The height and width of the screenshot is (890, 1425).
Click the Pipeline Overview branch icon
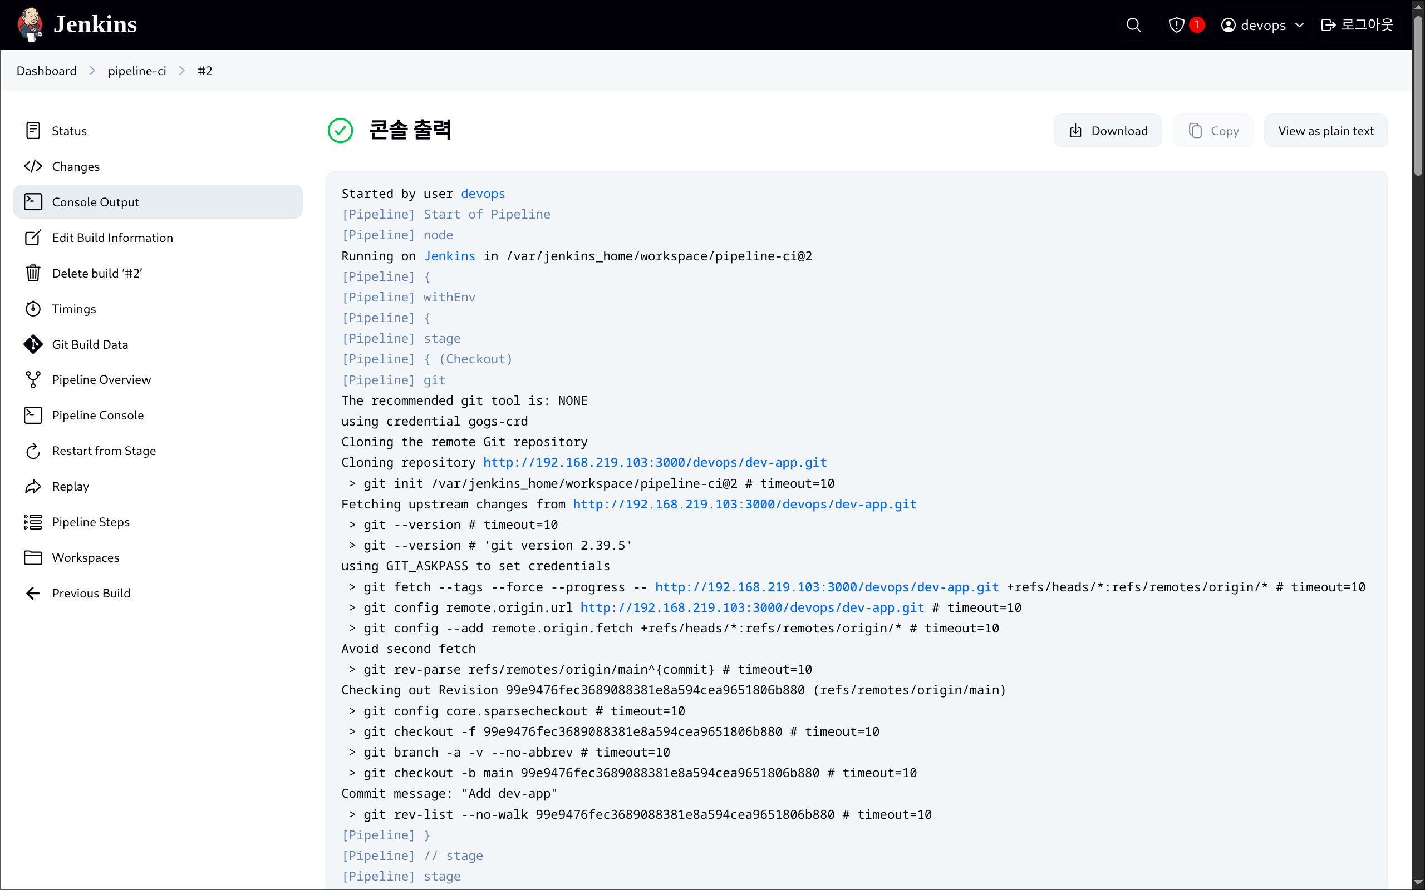click(33, 380)
